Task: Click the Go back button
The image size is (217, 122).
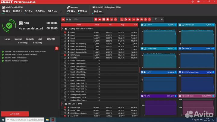Action: point(15,114)
